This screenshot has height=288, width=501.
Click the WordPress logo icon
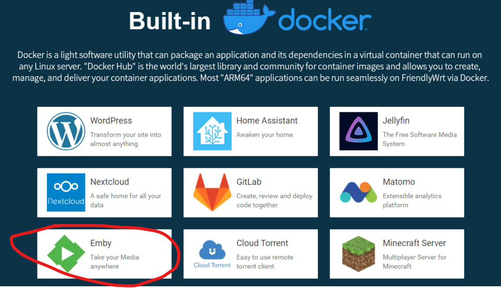point(66,131)
